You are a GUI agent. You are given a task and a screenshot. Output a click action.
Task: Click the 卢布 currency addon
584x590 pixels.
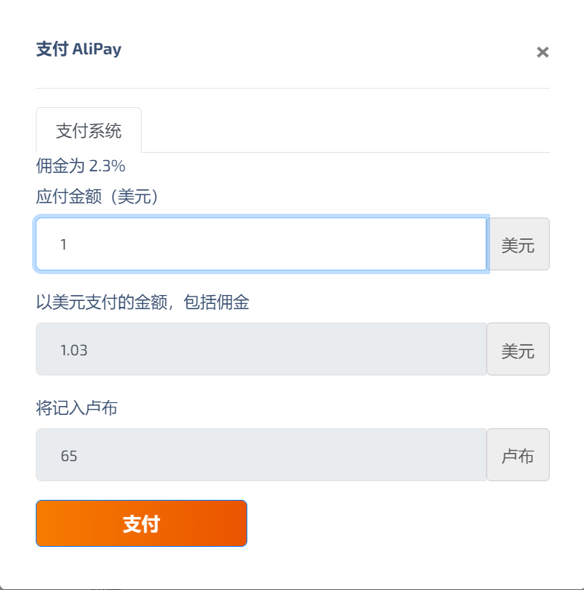(x=518, y=455)
